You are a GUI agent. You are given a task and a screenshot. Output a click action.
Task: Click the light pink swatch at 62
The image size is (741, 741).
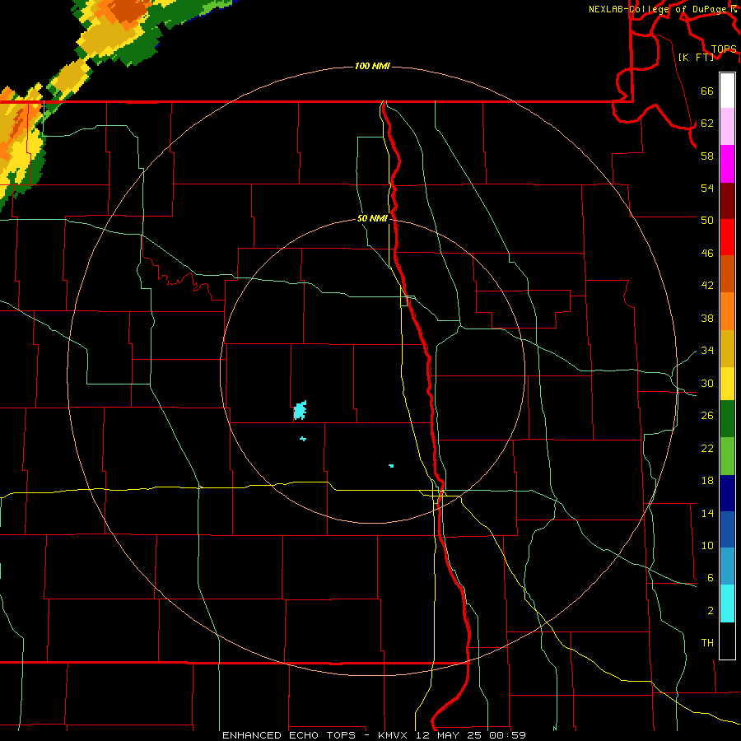pyautogui.click(x=727, y=126)
